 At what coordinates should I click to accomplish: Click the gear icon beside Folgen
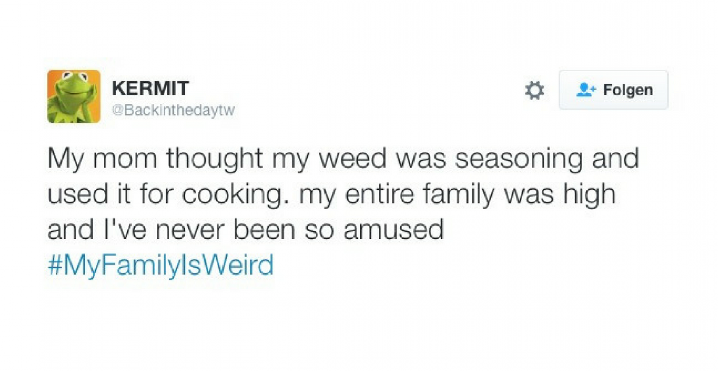point(535,90)
